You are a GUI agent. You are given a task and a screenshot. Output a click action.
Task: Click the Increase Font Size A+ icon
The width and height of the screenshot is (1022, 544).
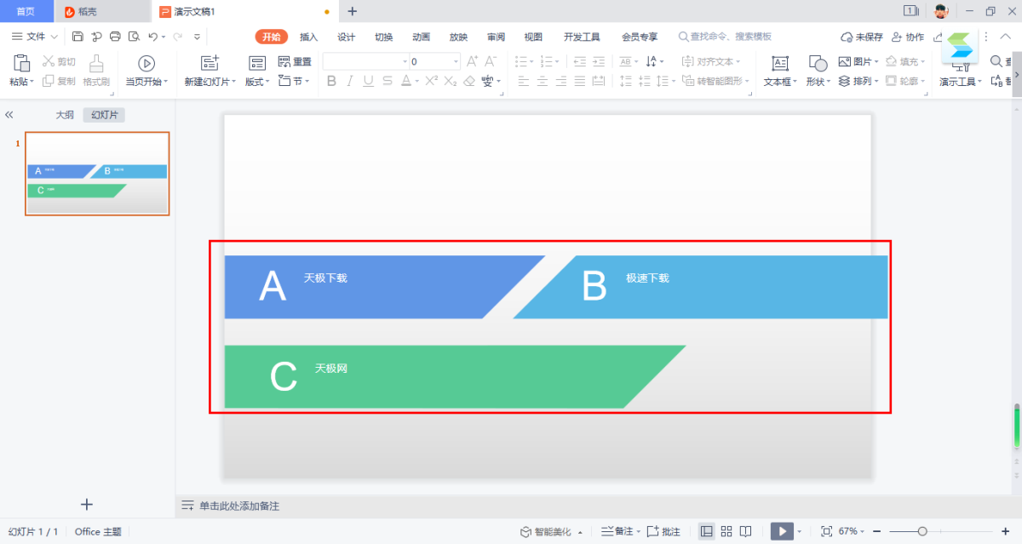point(472,61)
